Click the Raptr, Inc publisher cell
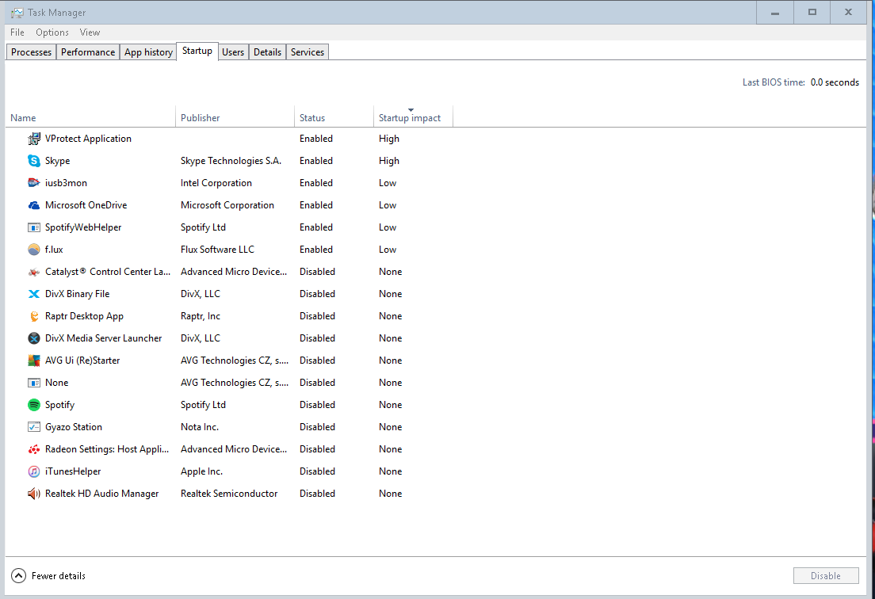Viewport: 875px width, 599px height. [x=201, y=316]
